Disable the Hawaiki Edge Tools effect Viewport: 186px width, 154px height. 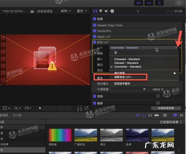pos(95,25)
